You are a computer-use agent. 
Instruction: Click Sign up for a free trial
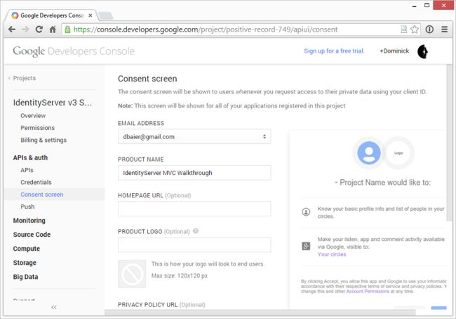pos(334,51)
